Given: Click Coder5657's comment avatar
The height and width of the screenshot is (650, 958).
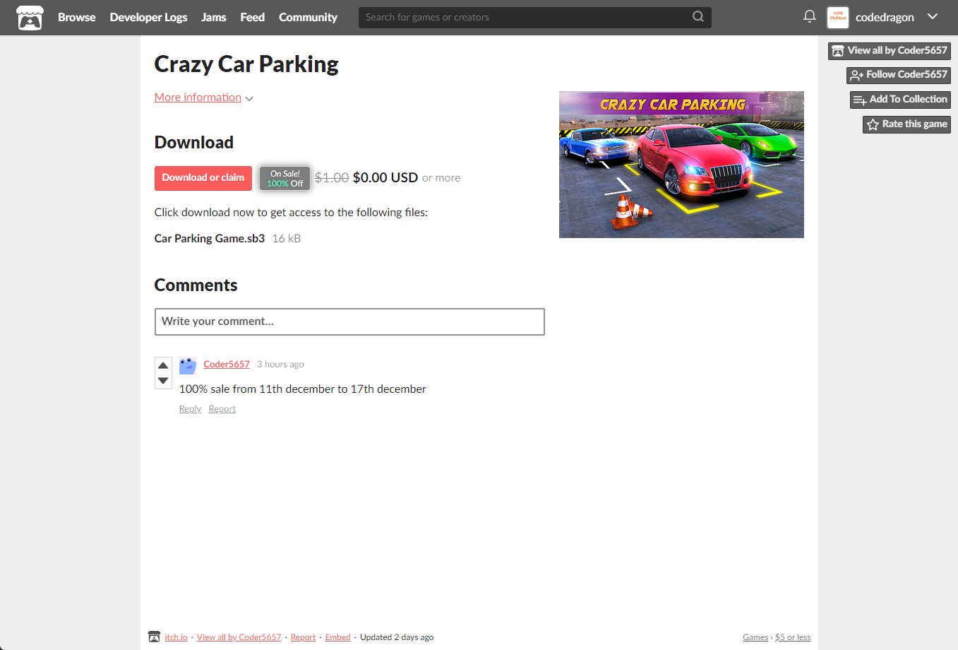Looking at the screenshot, I should pos(188,366).
